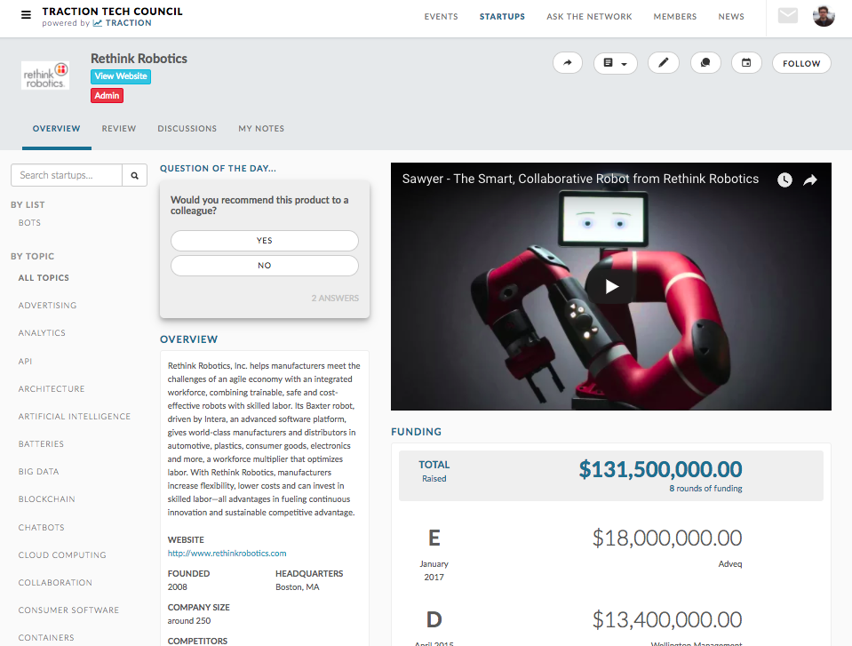Viewport: 852px width, 646px height.
Task: Click the Admin badge
Action: (107, 96)
